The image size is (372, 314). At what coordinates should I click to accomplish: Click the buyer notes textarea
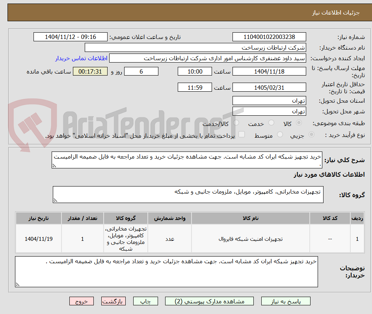tap(167, 272)
